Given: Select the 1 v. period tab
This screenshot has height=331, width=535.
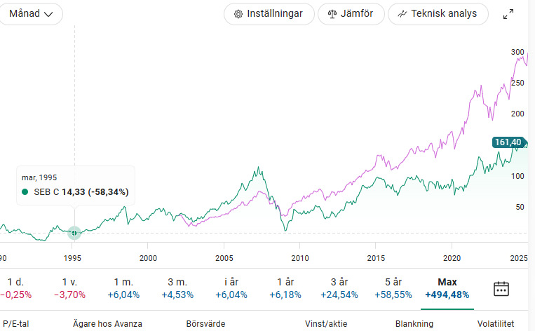Looking at the screenshot, I should (69, 288).
